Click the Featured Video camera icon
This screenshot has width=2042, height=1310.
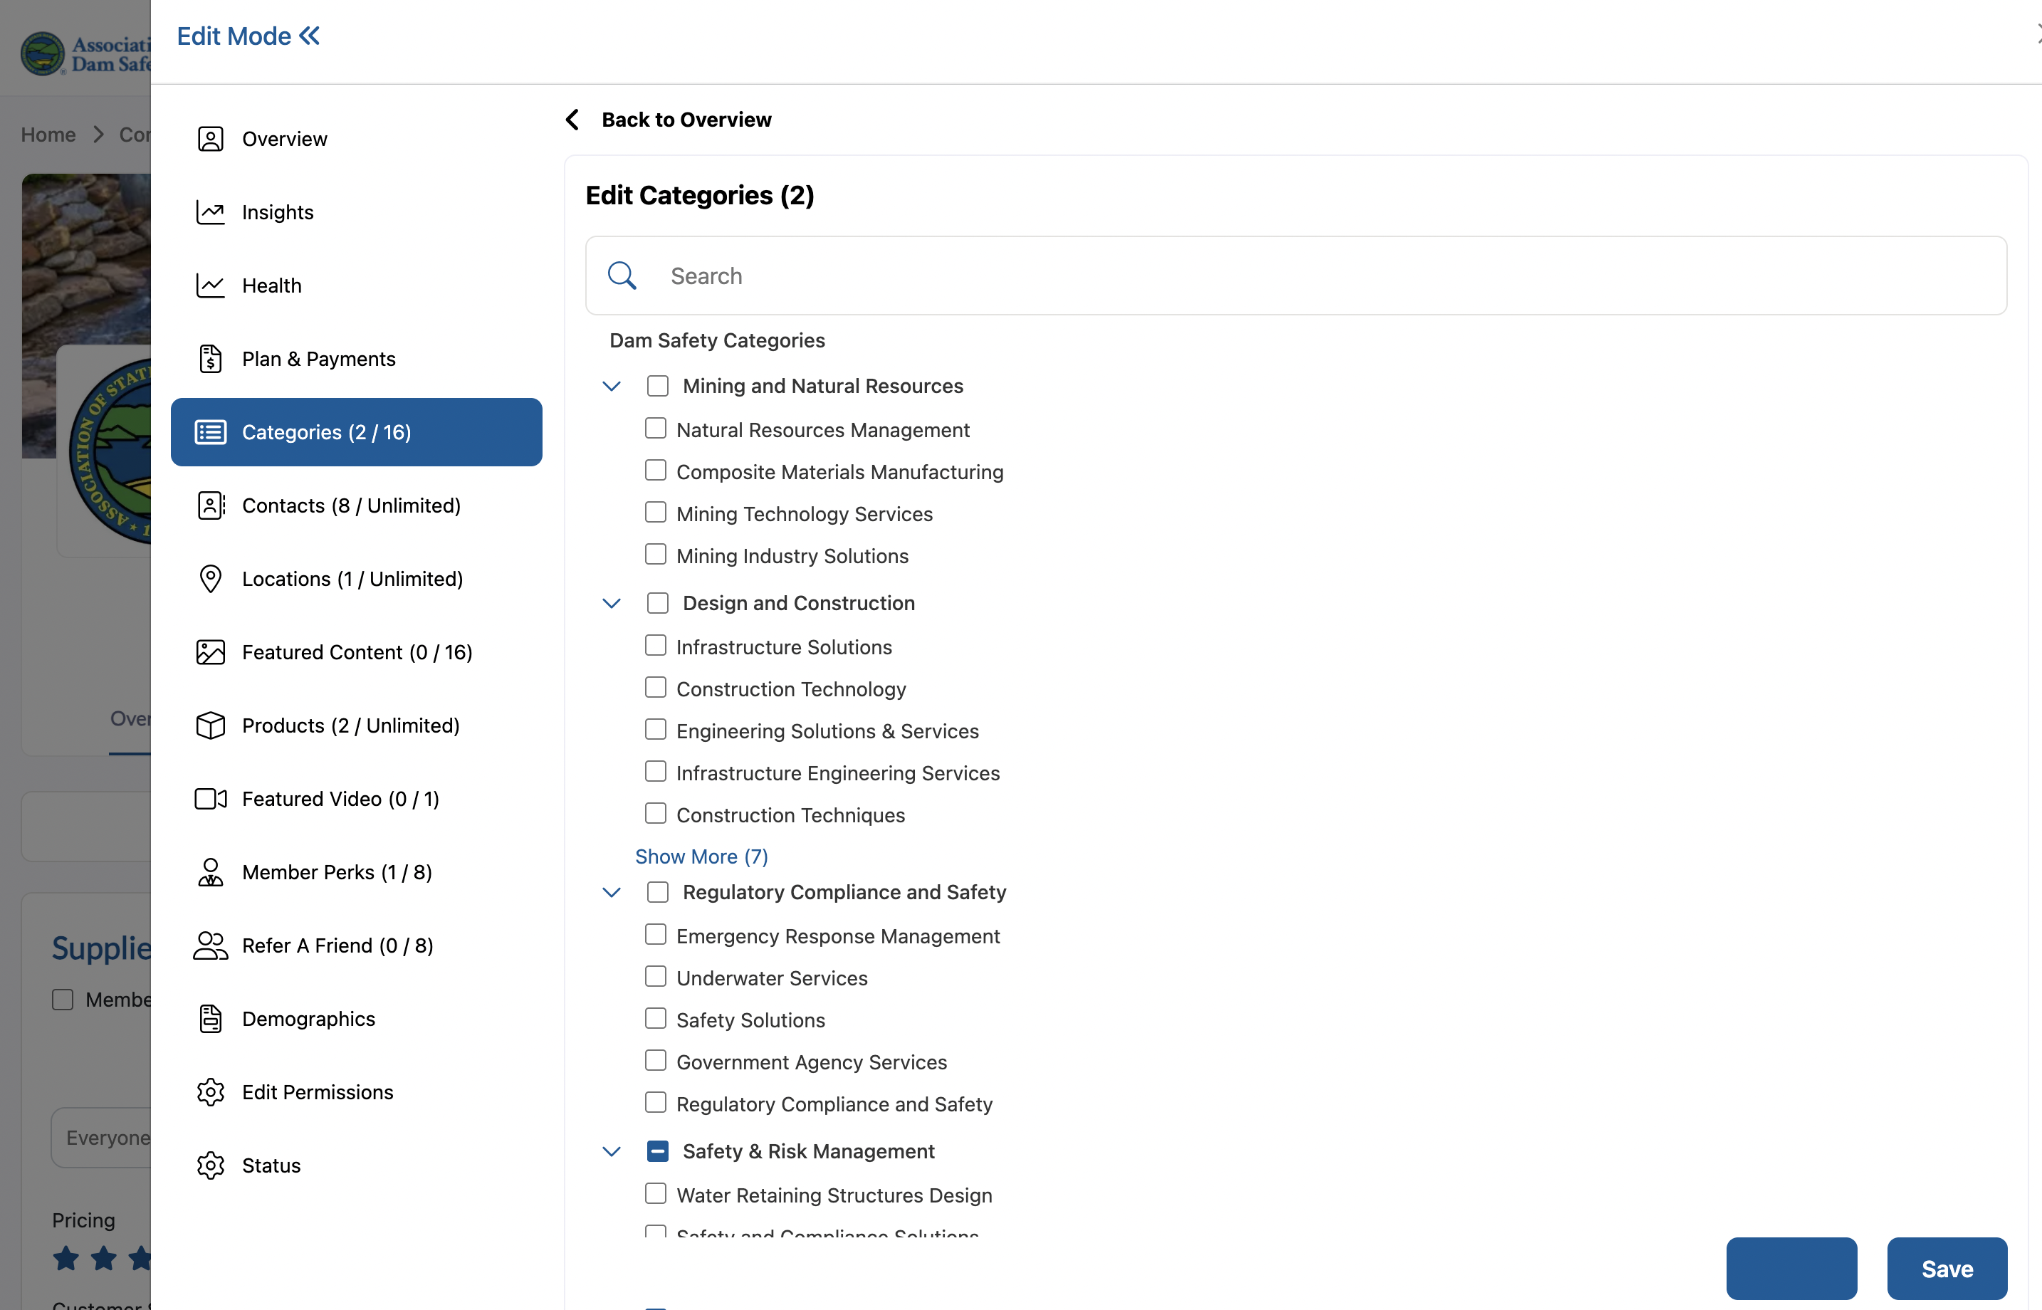click(x=210, y=799)
